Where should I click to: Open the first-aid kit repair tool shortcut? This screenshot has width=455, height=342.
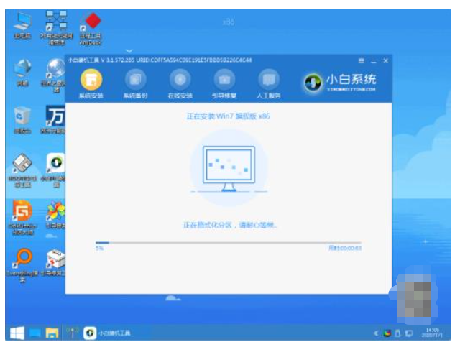(55, 262)
